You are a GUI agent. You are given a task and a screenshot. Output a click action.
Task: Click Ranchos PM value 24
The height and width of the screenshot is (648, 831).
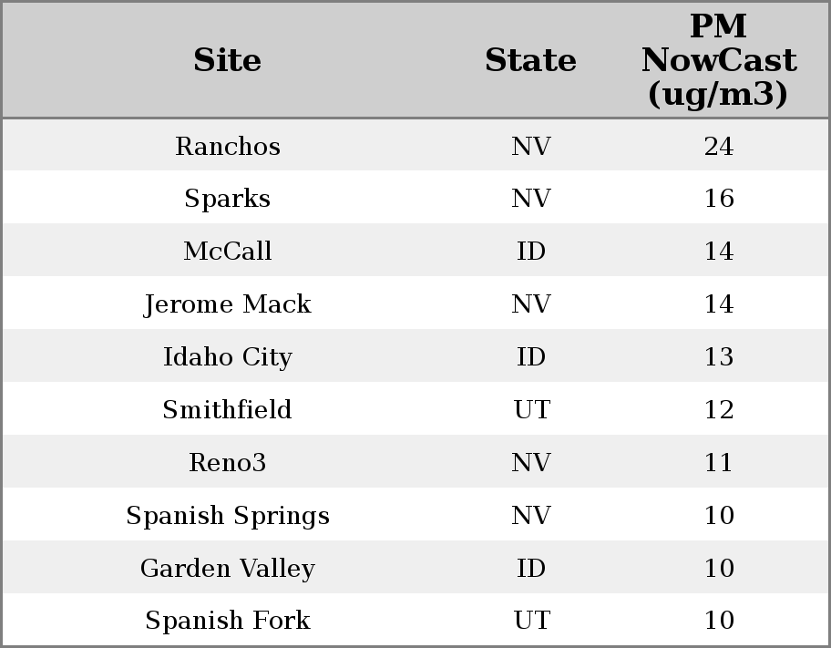tap(718, 146)
